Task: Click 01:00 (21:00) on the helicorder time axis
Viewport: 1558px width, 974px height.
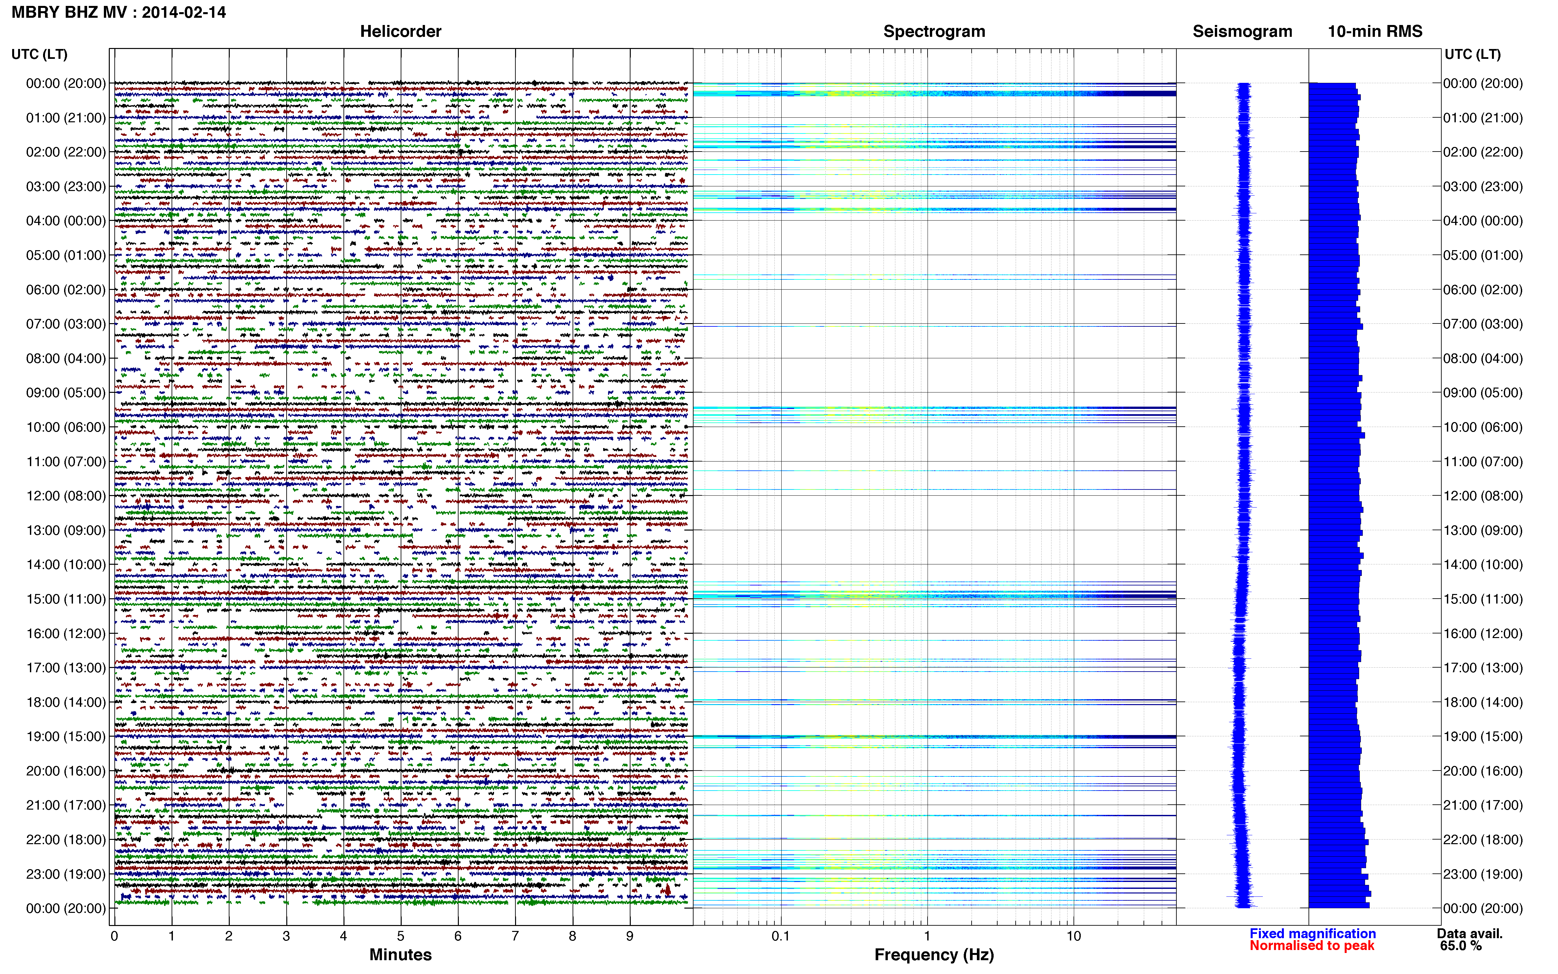Action: click(66, 118)
